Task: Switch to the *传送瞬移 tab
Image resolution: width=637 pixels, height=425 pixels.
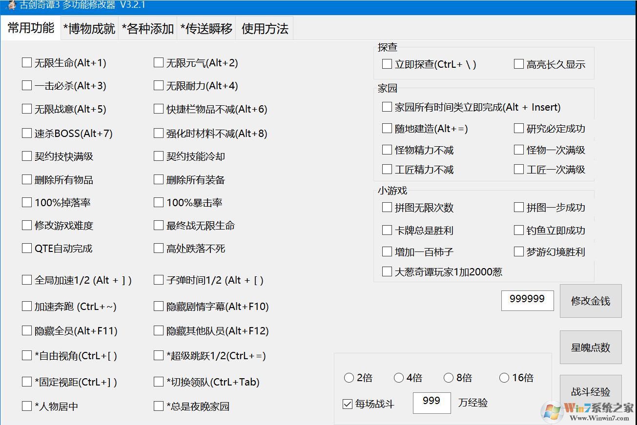Action: point(206,28)
